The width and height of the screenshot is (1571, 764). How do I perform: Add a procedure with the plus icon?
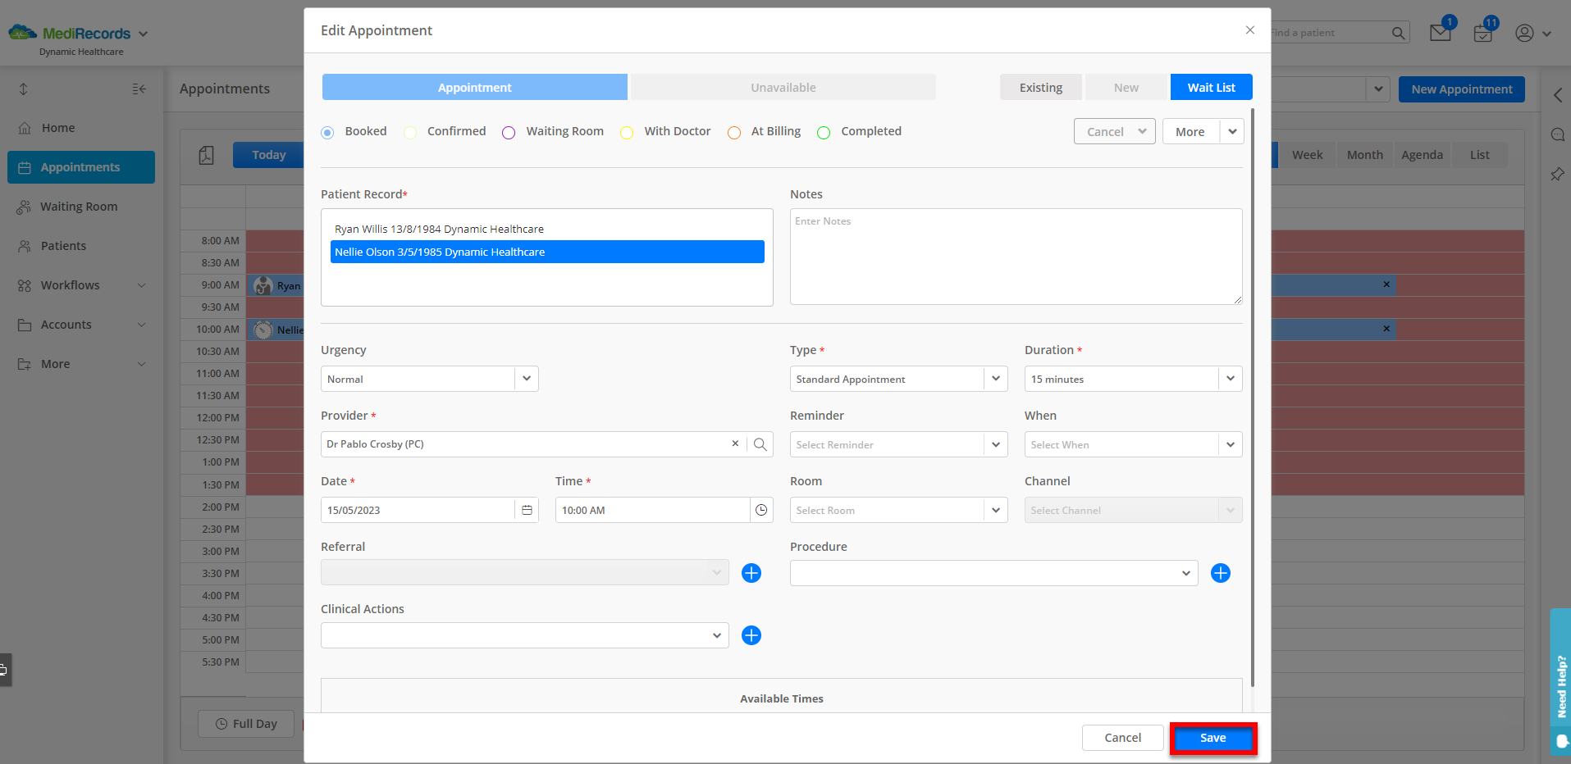tap(1221, 573)
